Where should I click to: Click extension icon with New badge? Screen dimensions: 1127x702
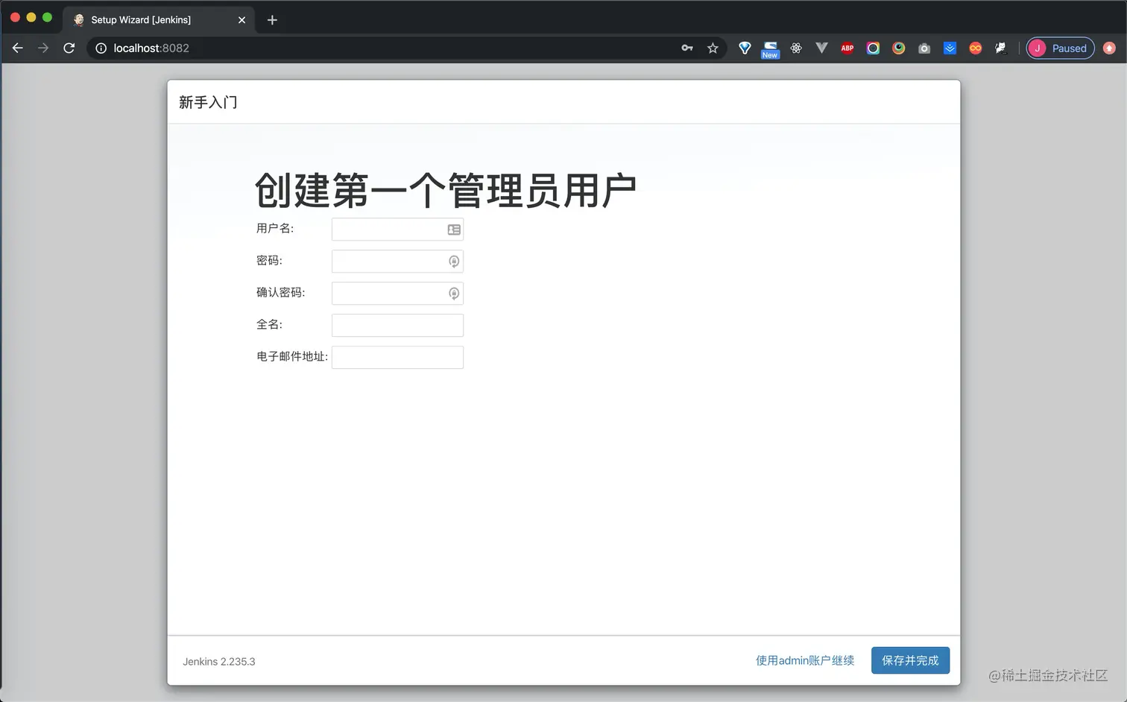(x=770, y=49)
